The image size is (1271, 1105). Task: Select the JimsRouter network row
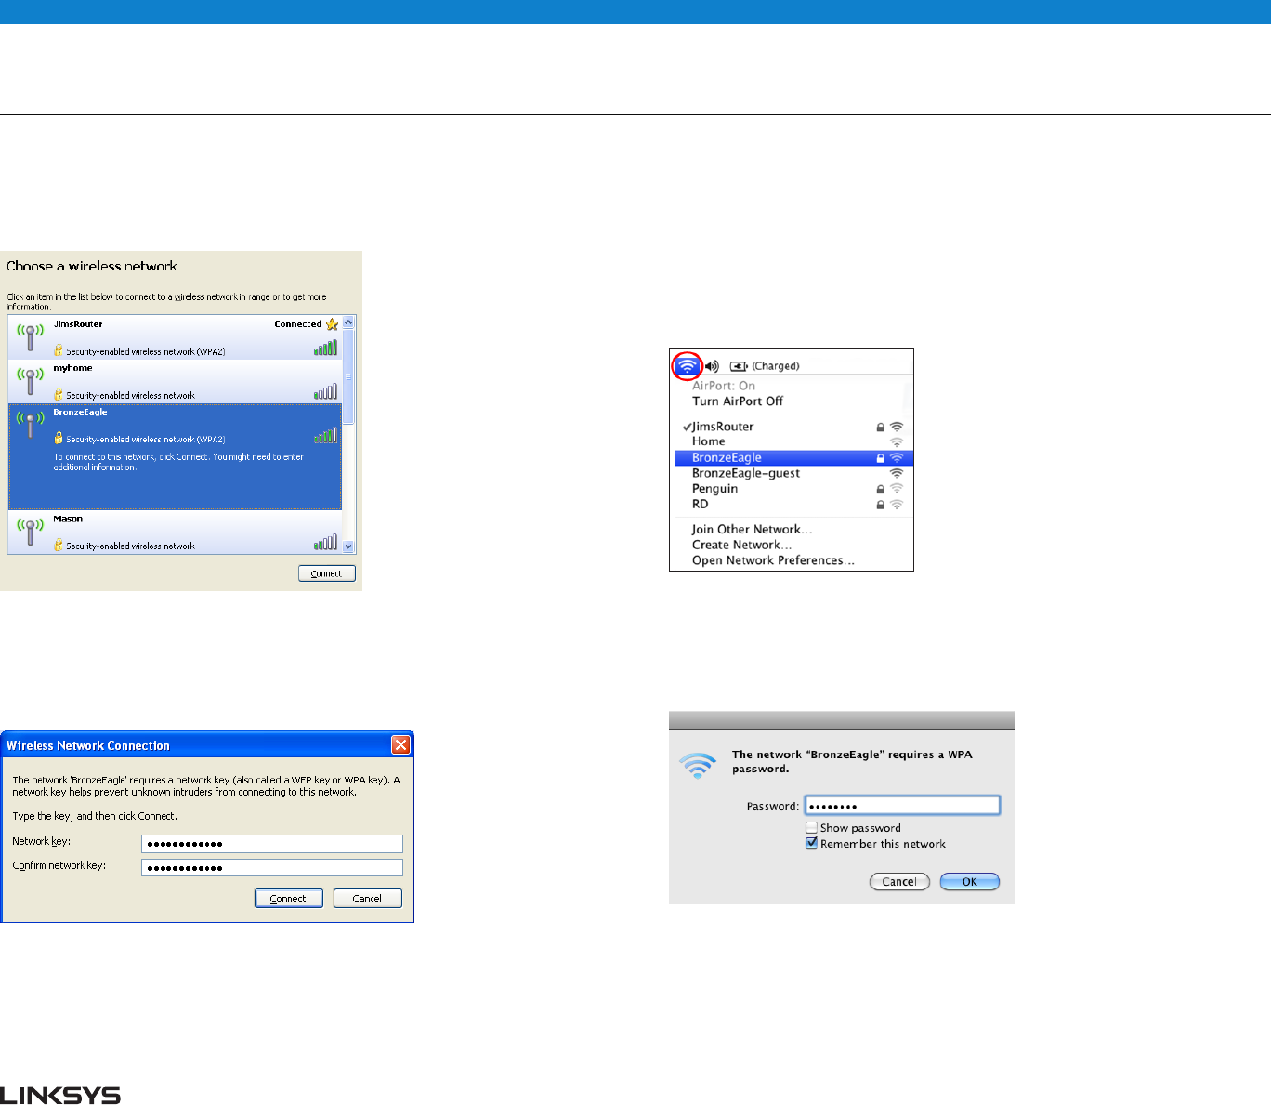point(175,337)
